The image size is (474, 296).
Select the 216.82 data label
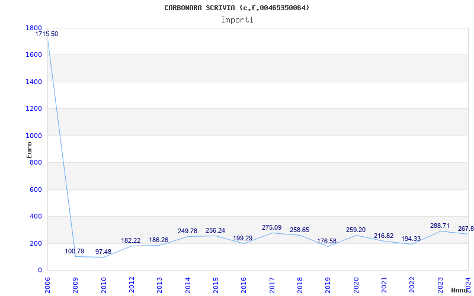coord(383,236)
